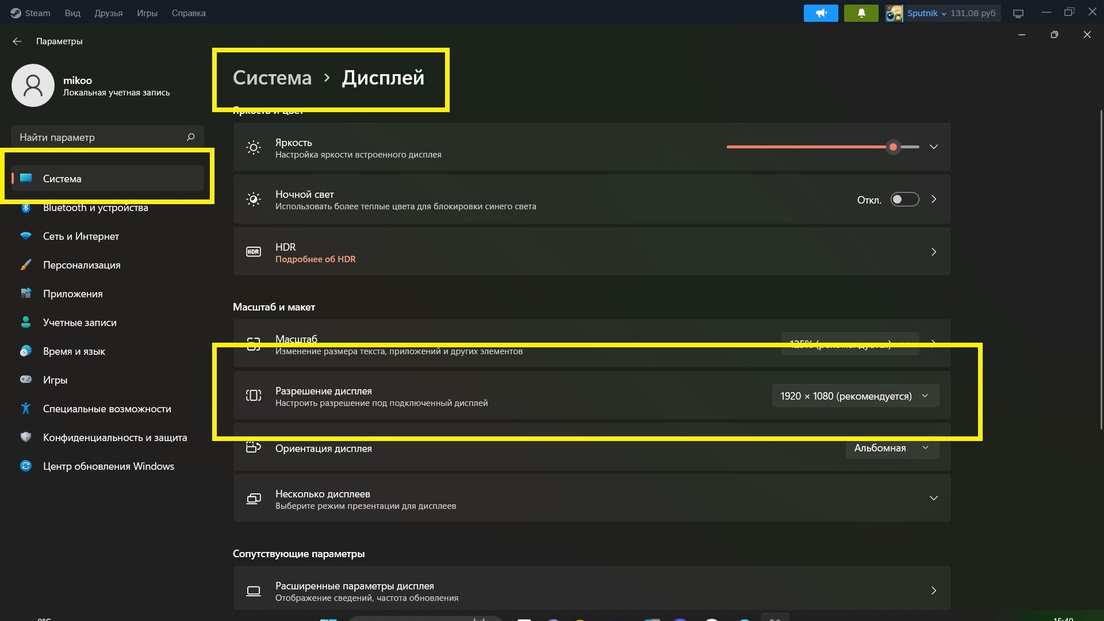Image resolution: width=1104 pixels, height=621 pixels.
Task: Click the HDR badge icon
Action: click(254, 252)
